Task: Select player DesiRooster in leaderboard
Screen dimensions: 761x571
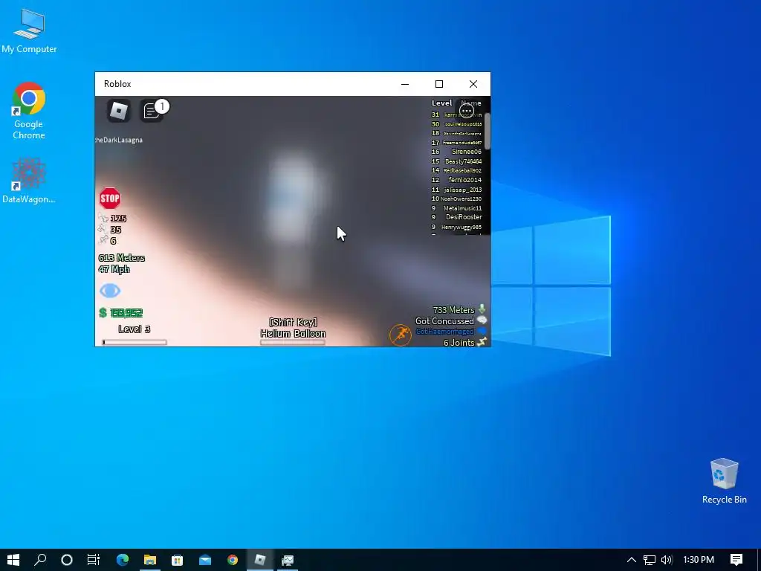Action: [464, 217]
